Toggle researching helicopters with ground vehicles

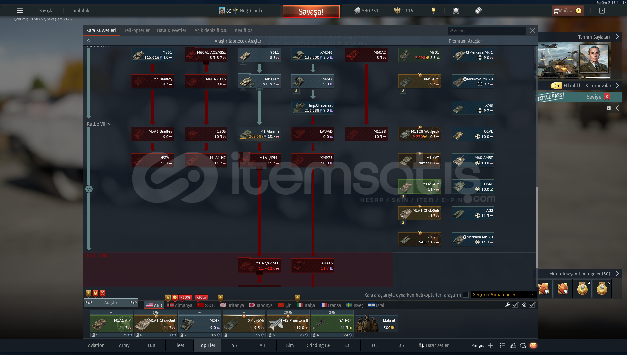pos(465,295)
